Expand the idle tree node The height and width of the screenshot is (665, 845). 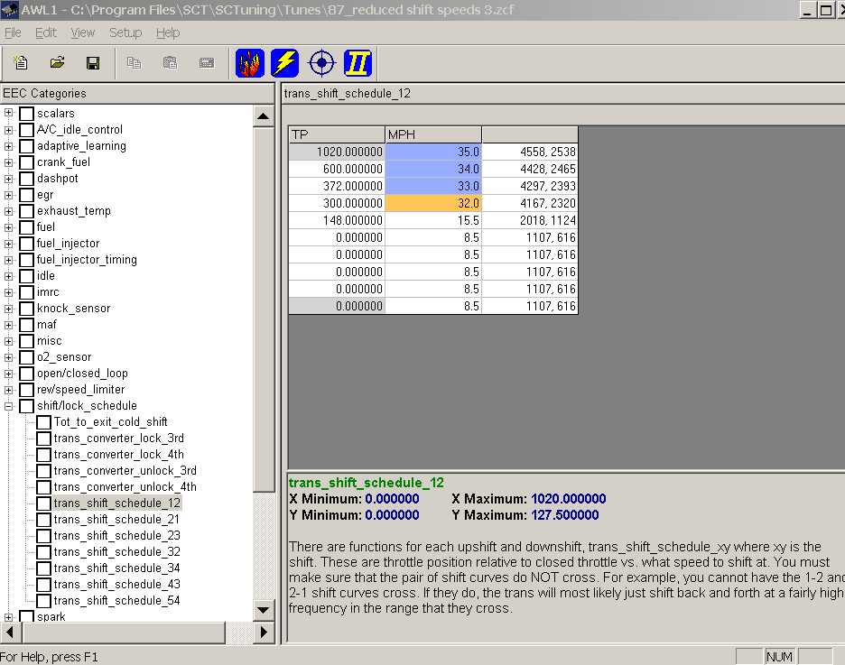[9, 276]
